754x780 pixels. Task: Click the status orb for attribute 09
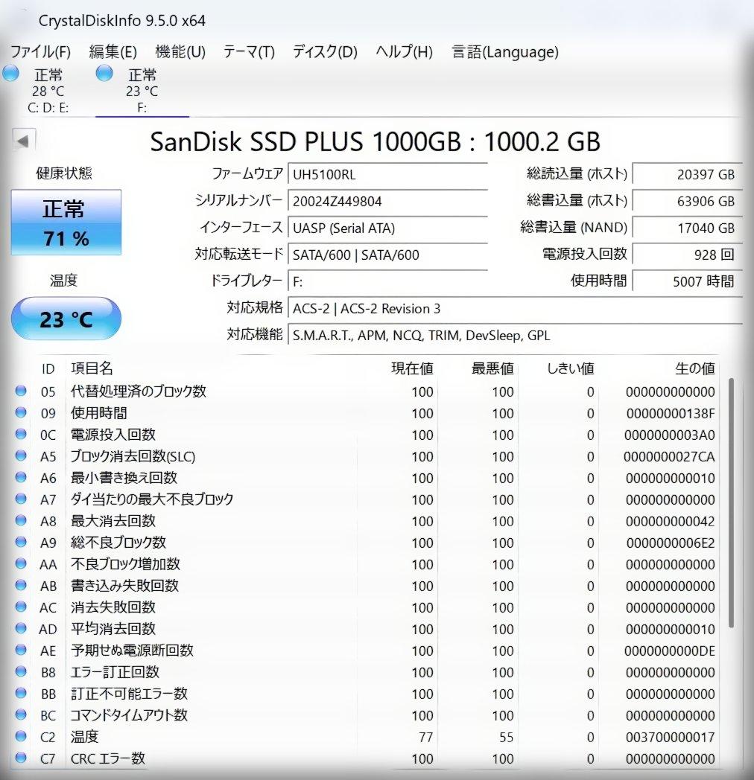[21, 412]
